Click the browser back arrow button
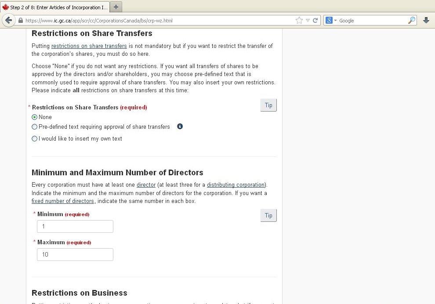This screenshot has width=435, height=304. [x=8, y=21]
